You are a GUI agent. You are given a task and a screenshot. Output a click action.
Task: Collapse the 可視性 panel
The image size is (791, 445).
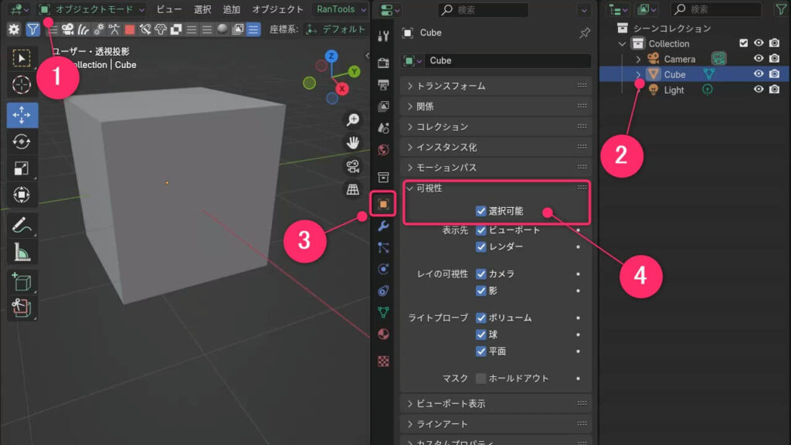pos(495,189)
